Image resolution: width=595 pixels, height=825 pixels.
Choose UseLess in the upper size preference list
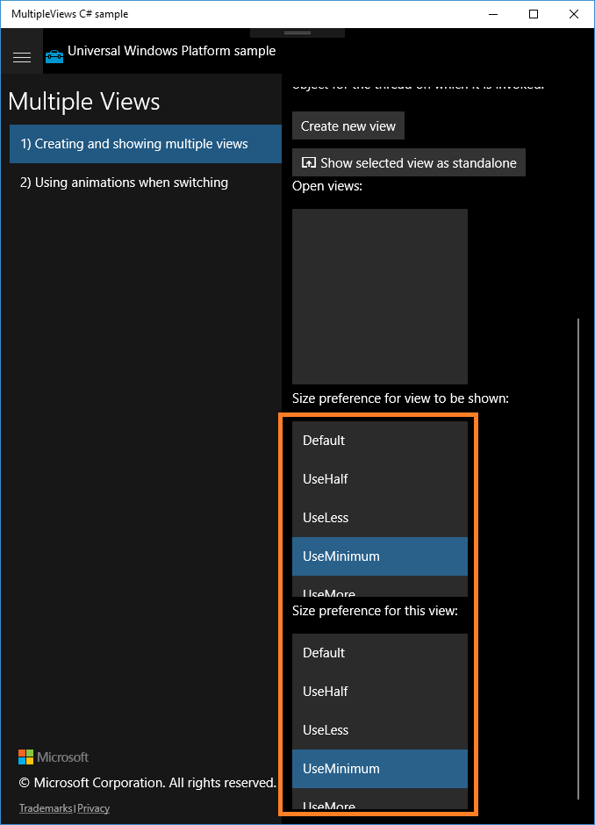(379, 517)
